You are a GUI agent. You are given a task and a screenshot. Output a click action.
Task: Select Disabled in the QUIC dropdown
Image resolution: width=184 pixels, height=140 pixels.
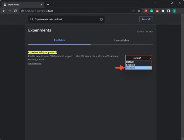(x=139, y=68)
